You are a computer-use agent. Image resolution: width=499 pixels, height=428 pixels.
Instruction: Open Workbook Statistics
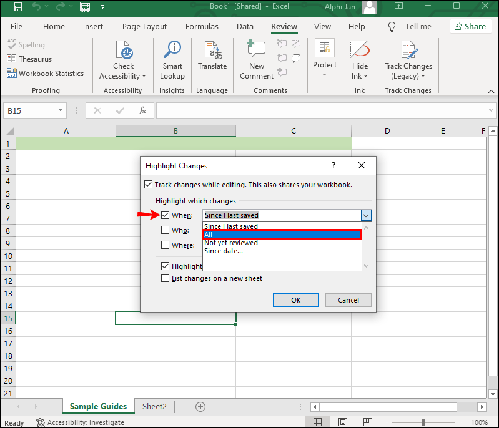pyautogui.click(x=45, y=74)
